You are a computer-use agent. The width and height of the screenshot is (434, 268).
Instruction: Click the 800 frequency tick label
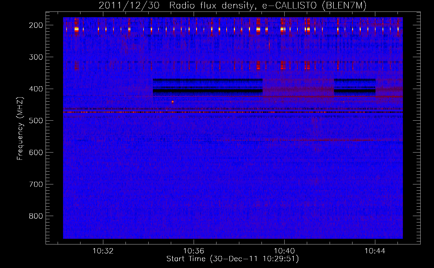coord(36,216)
